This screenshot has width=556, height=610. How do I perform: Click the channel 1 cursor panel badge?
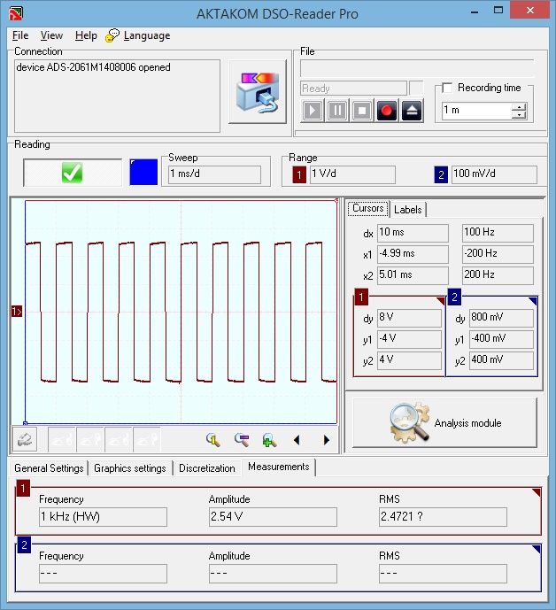coord(361,297)
